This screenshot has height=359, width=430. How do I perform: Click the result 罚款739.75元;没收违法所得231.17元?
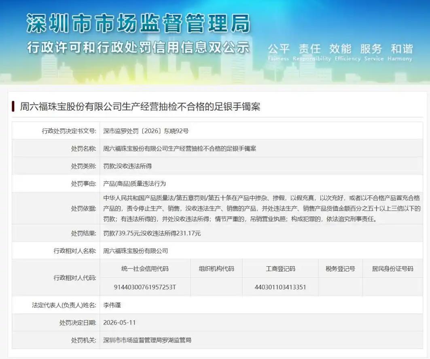152,233
